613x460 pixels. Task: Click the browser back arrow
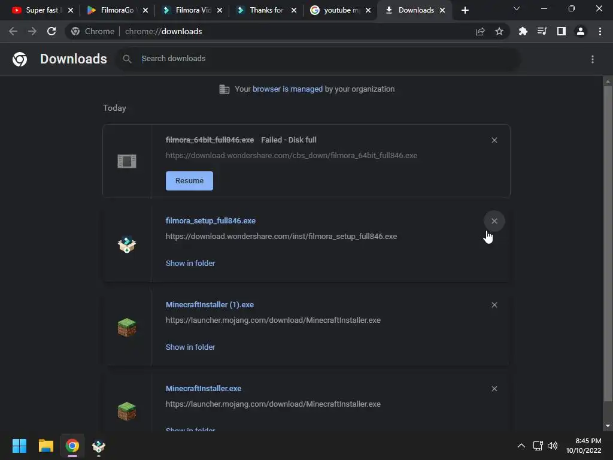point(13,31)
